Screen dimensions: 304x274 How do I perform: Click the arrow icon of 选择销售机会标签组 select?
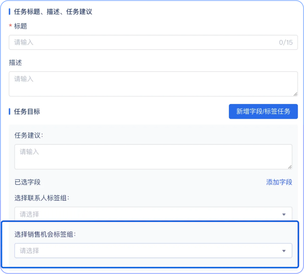click(284, 251)
